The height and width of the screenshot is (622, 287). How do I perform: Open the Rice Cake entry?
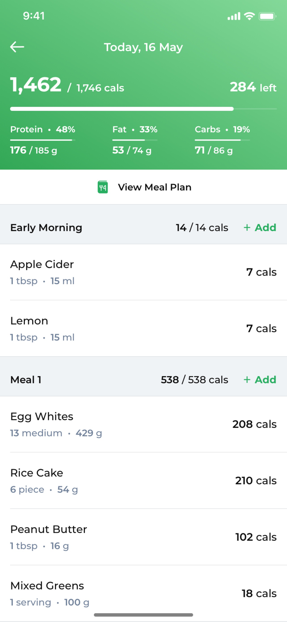pyautogui.click(x=143, y=480)
